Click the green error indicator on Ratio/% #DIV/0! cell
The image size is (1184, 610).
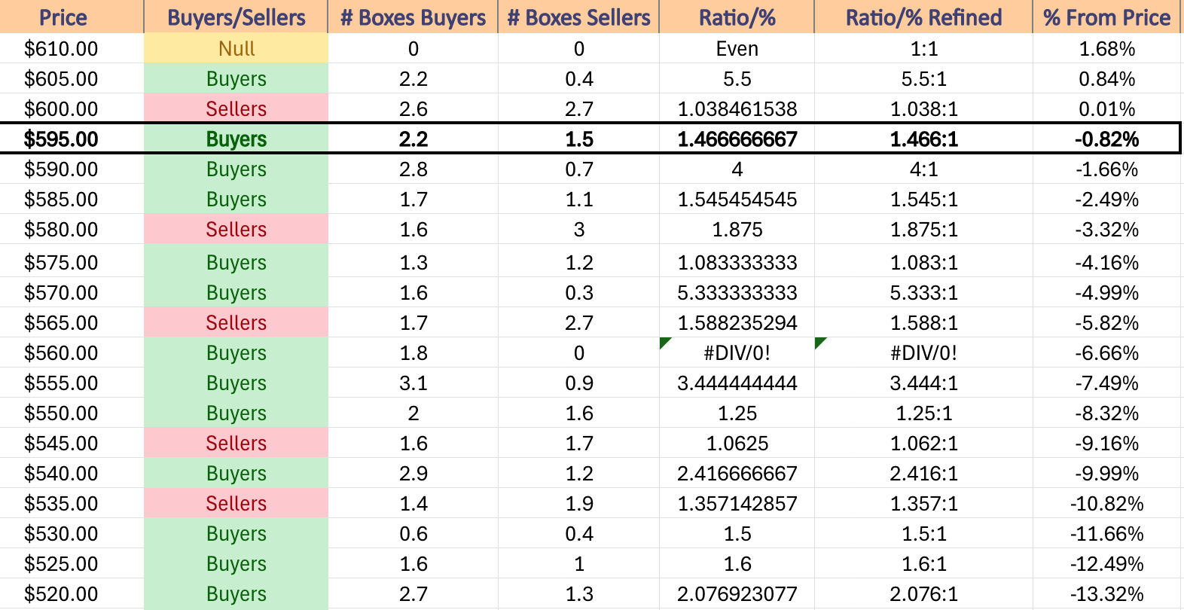pos(664,342)
